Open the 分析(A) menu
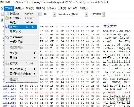Image resolution: width=134 pixels, height=107 pixels. (51, 8)
